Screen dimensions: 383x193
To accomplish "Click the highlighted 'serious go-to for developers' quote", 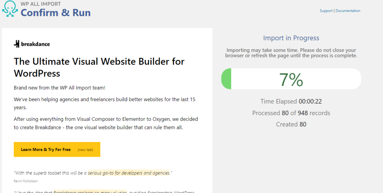I will (129, 173).
